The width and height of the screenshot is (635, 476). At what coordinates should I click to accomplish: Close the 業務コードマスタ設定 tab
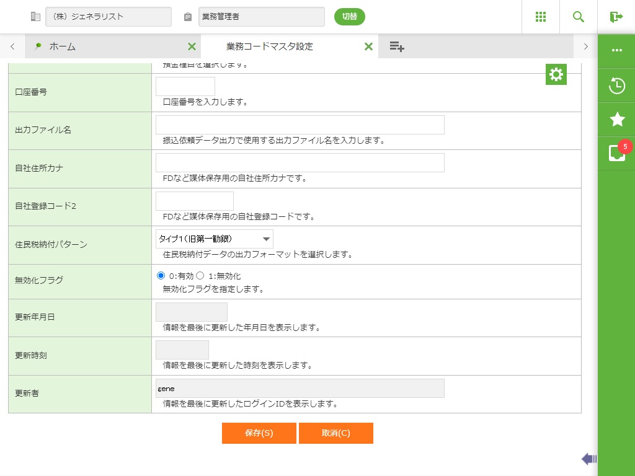click(368, 46)
